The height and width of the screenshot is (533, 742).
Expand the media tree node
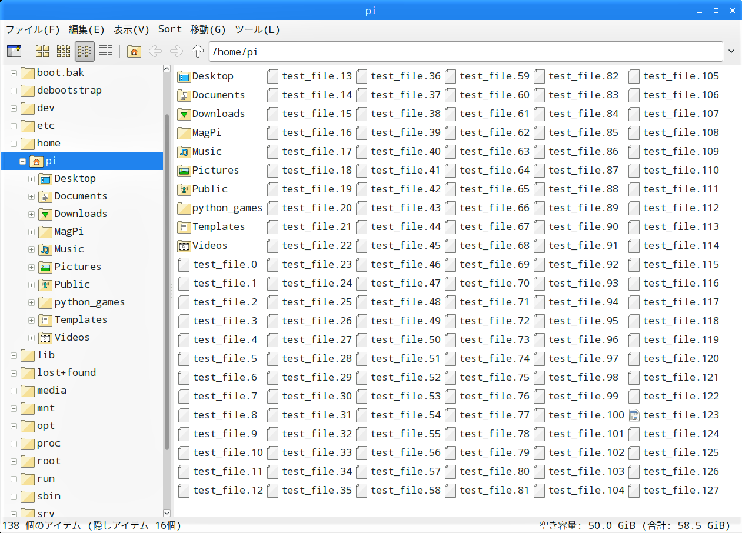(x=14, y=391)
